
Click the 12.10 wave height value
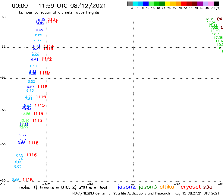25,121
